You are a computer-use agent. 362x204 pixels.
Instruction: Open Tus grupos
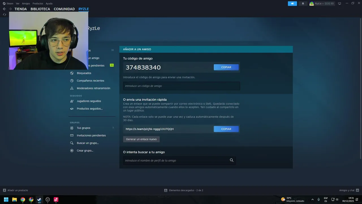click(x=83, y=128)
